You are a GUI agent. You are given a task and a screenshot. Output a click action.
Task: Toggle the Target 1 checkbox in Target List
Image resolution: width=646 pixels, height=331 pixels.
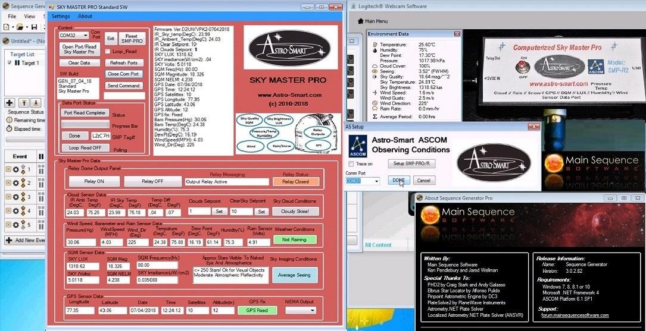pos(10,63)
